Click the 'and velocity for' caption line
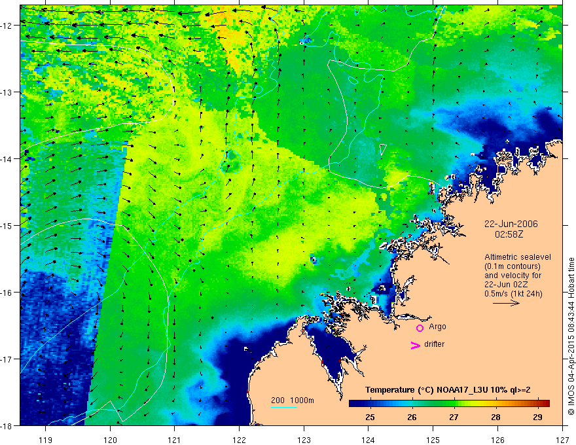 pos(513,276)
